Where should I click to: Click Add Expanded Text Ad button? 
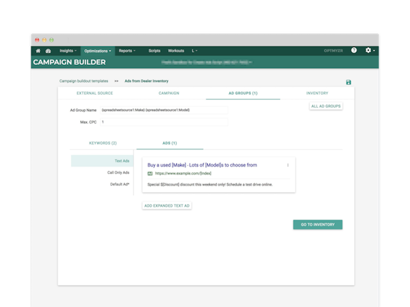coord(167,206)
